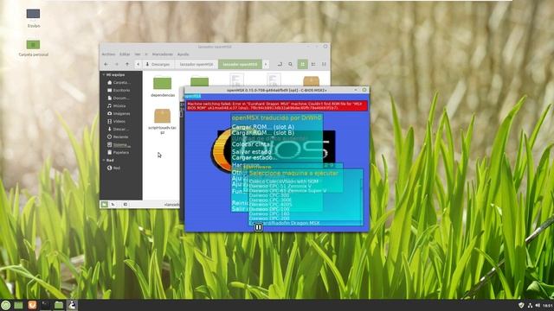Open the terminal from taskbar
This screenshot has height=311, width=554.
(46, 305)
